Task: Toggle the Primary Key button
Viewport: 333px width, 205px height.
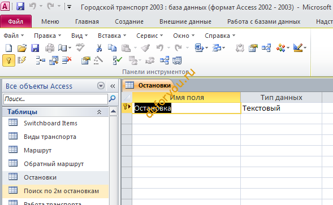Action: [x=8, y=60]
